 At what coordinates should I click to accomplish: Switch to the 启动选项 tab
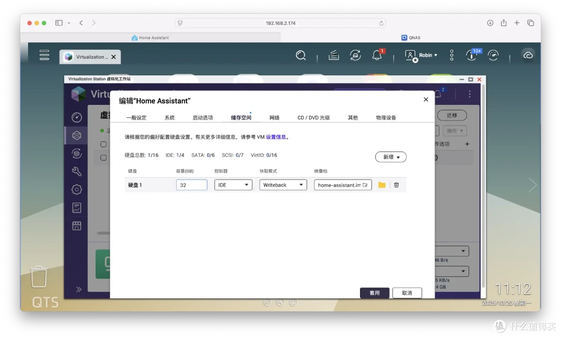(x=203, y=118)
